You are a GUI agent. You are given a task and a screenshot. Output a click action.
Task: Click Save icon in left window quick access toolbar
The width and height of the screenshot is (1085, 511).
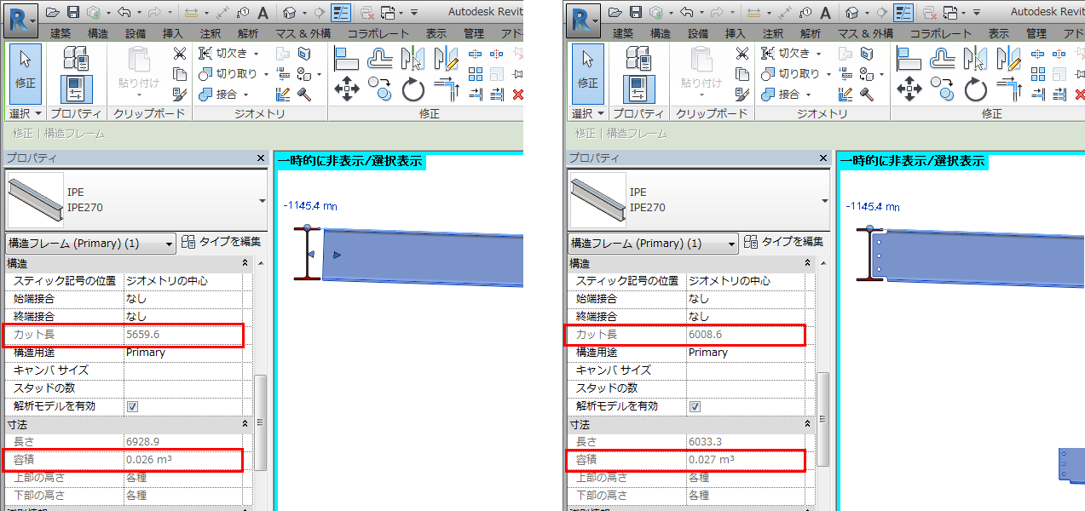[x=72, y=12]
